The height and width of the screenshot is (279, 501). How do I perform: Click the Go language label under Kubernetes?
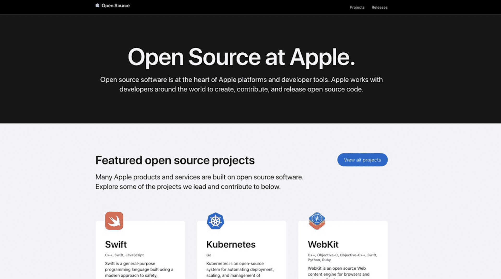(x=209, y=255)
